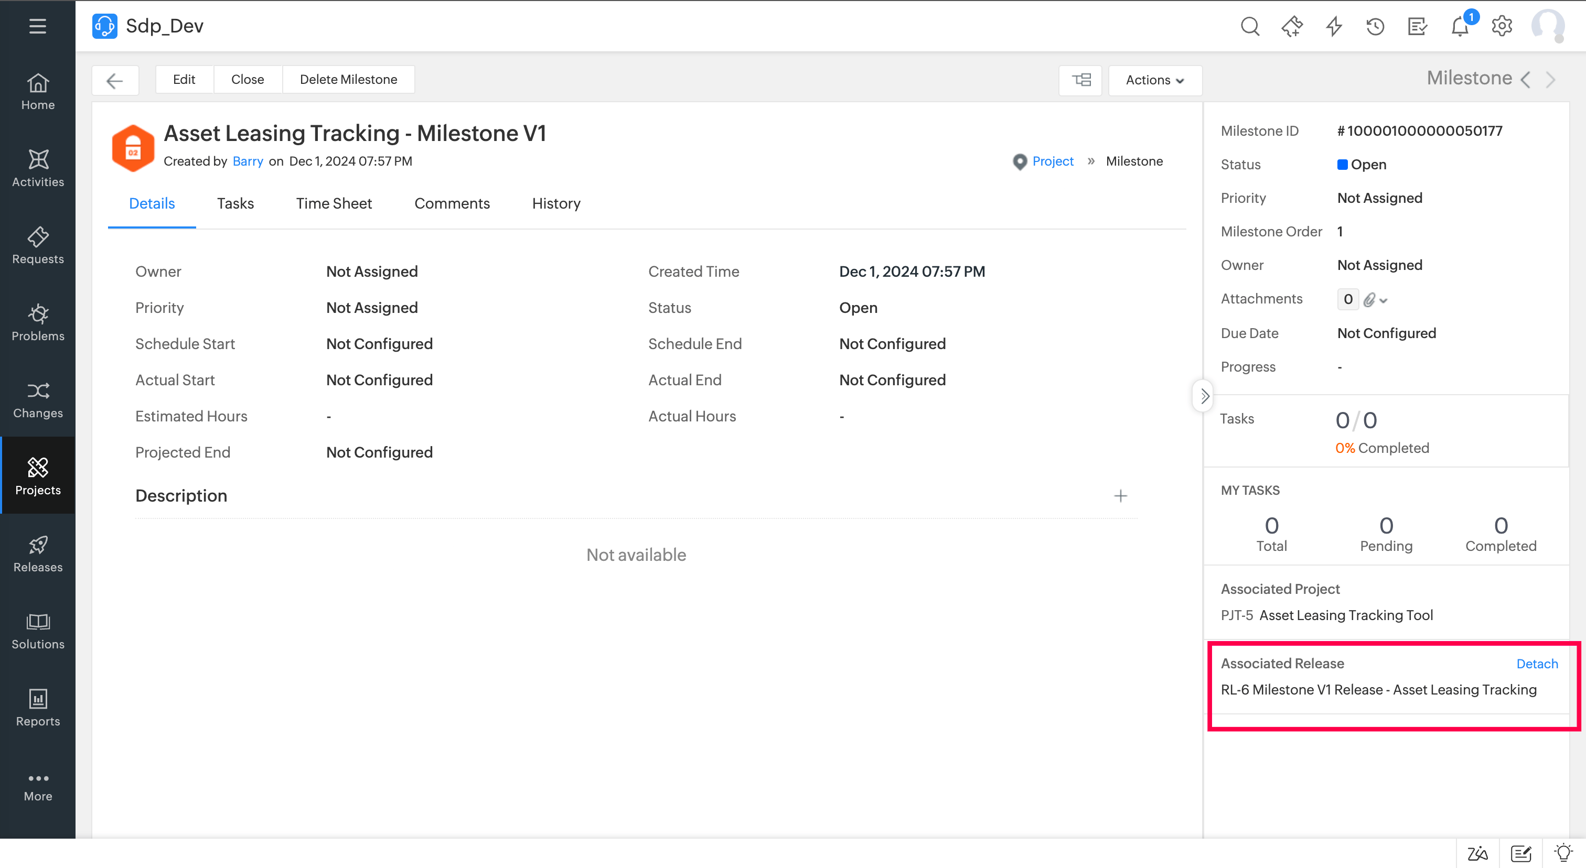This screenshot has height=868, width=1586.
Task: Expand the Actions dropdown
Action: [1154, 80]
